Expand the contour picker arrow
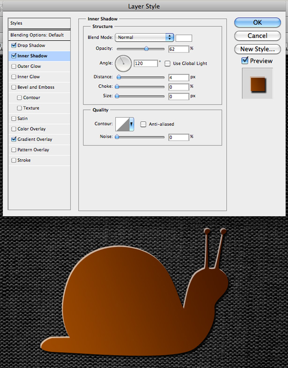Viewport: 288px width, 368px height. [x=132, y=124]
